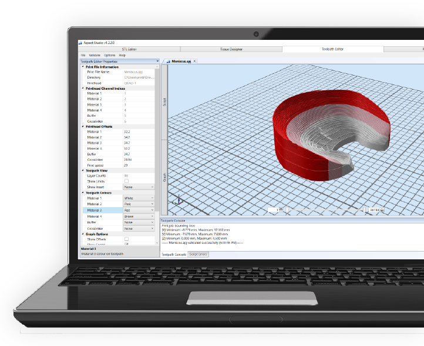Click the Directory path value
The height and width of the screenshot is (346, 424).
coord(139,77)
